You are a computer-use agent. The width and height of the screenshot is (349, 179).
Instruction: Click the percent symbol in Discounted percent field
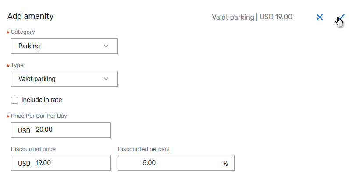pos(225,163)
